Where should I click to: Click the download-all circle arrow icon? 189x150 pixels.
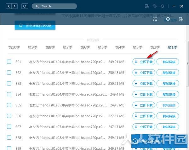pos(168,19)
